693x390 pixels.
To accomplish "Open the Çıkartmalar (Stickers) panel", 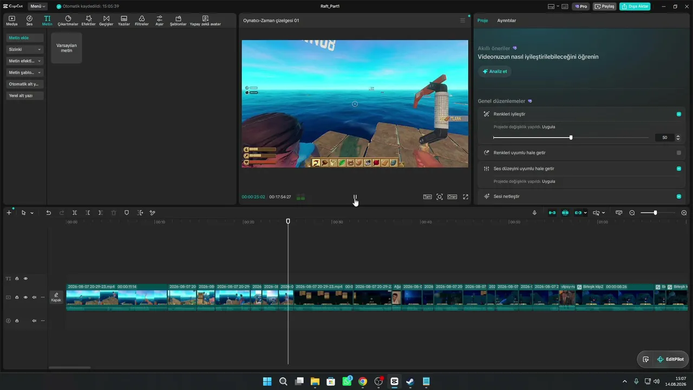I will tap(68, 21).
